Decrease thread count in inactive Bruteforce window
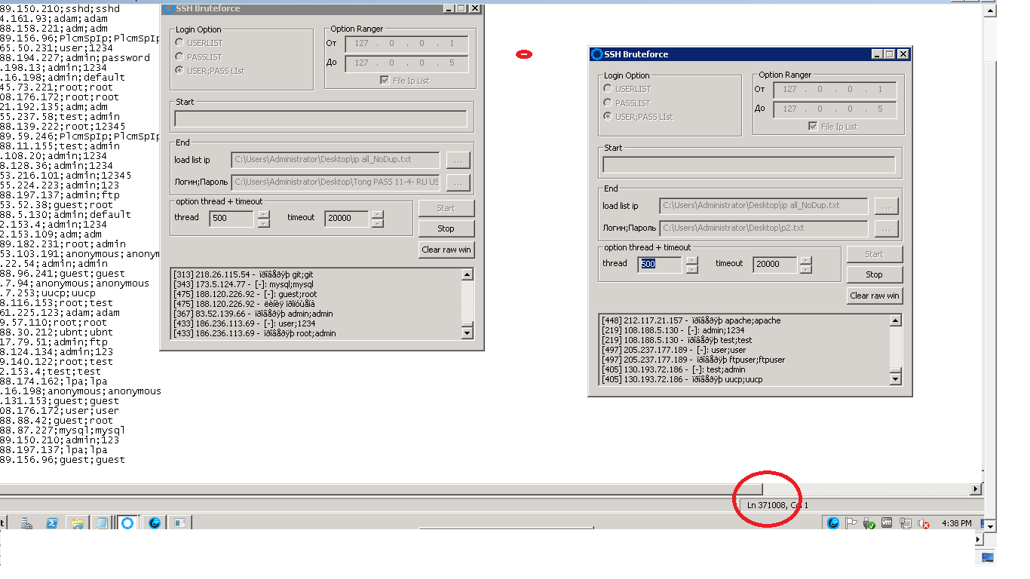The height and width of the screenshot is (579, 1030). tap(264, 223)
